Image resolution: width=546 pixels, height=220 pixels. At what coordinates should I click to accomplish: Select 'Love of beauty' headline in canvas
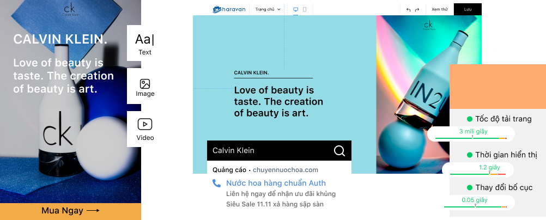[278, 102]
